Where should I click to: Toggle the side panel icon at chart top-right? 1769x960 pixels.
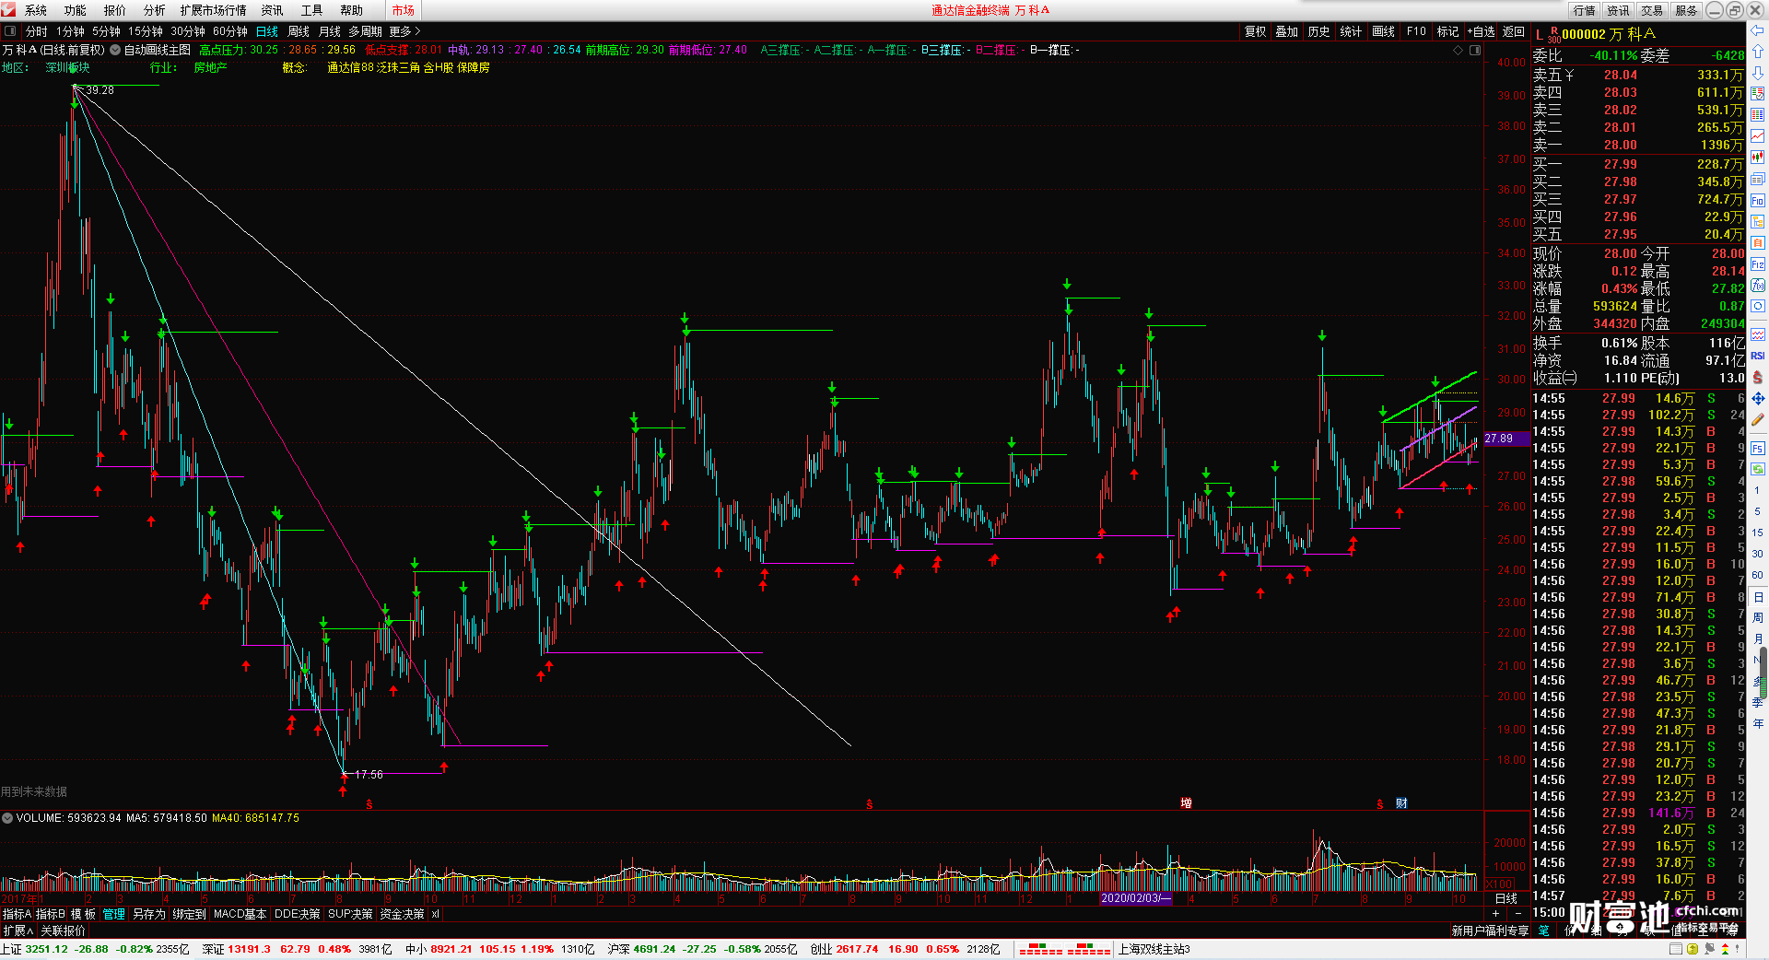coord(1474,50)
